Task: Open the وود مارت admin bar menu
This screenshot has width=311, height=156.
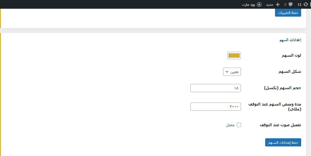Action: [248, 5]
